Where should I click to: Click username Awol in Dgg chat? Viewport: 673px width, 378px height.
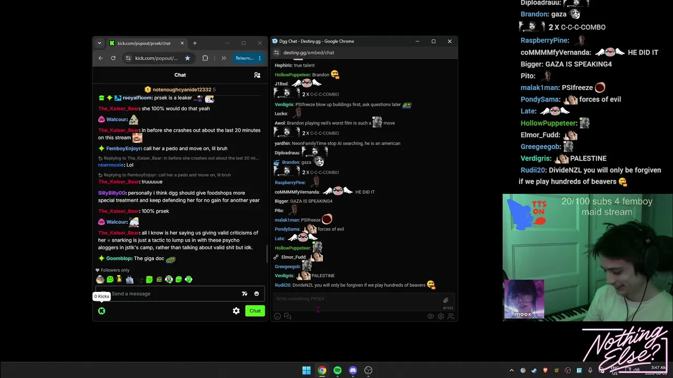[x=280, y=123]
